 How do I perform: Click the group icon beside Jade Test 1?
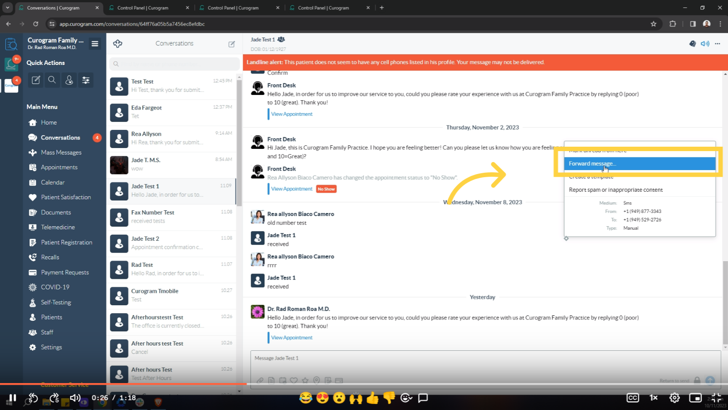click(281, 39)
